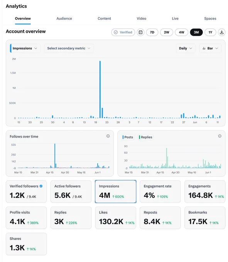This screenshot has height=262, width=228.
Task: Open the calendar date range picker
Action: tap(140, 32)
